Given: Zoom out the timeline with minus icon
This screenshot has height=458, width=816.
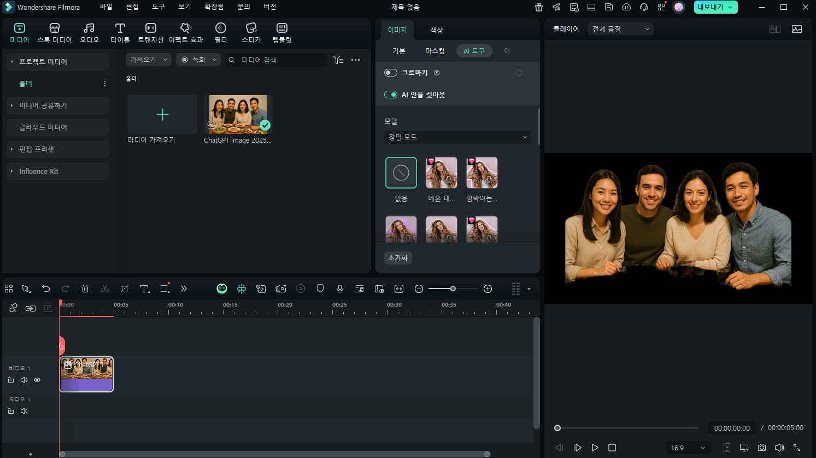Looking at the screenshot, I should 419,289.
